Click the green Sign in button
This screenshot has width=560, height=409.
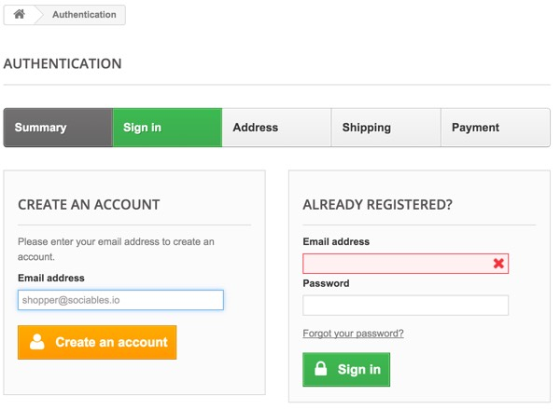pos(346,370)
